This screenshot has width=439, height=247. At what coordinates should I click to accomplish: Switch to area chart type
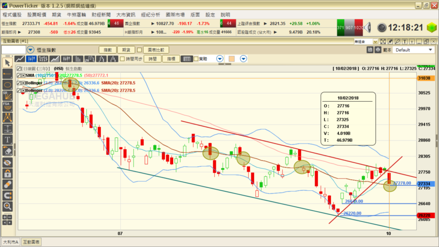tap(54, 59)
